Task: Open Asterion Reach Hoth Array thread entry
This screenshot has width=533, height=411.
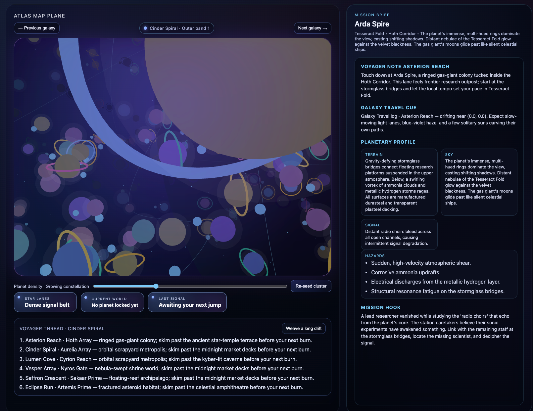Action: pyautogui.click(x=166, y=341)
